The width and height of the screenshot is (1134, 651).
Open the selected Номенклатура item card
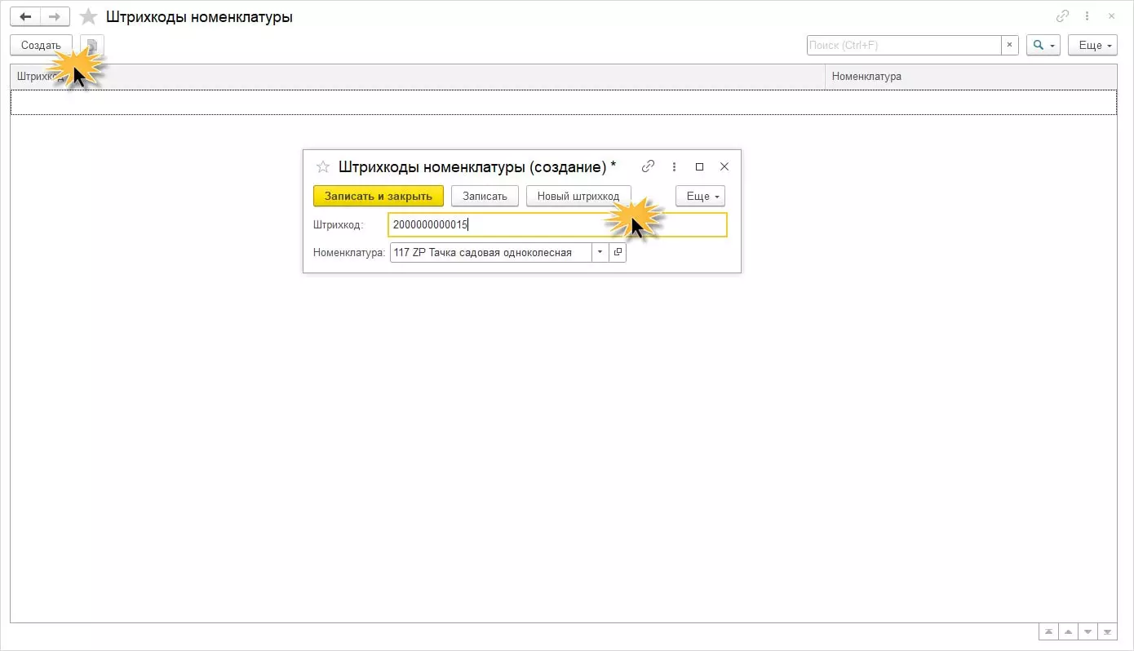618,252
